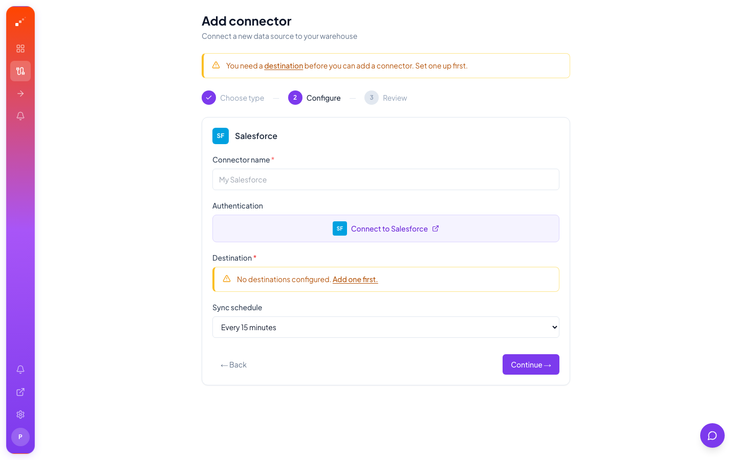
Task: Click the arrow sync icon in sidebar
Action: (x=20, y=93)
